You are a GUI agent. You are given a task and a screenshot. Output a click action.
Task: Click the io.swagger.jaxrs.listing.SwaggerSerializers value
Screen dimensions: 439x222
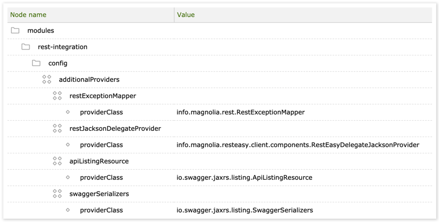tap(245, 210)
